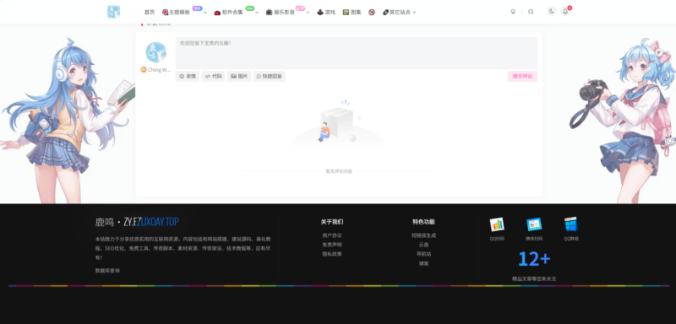
Task: Toggle dark mode with moon icon
Action: click(x=552, y=12)
